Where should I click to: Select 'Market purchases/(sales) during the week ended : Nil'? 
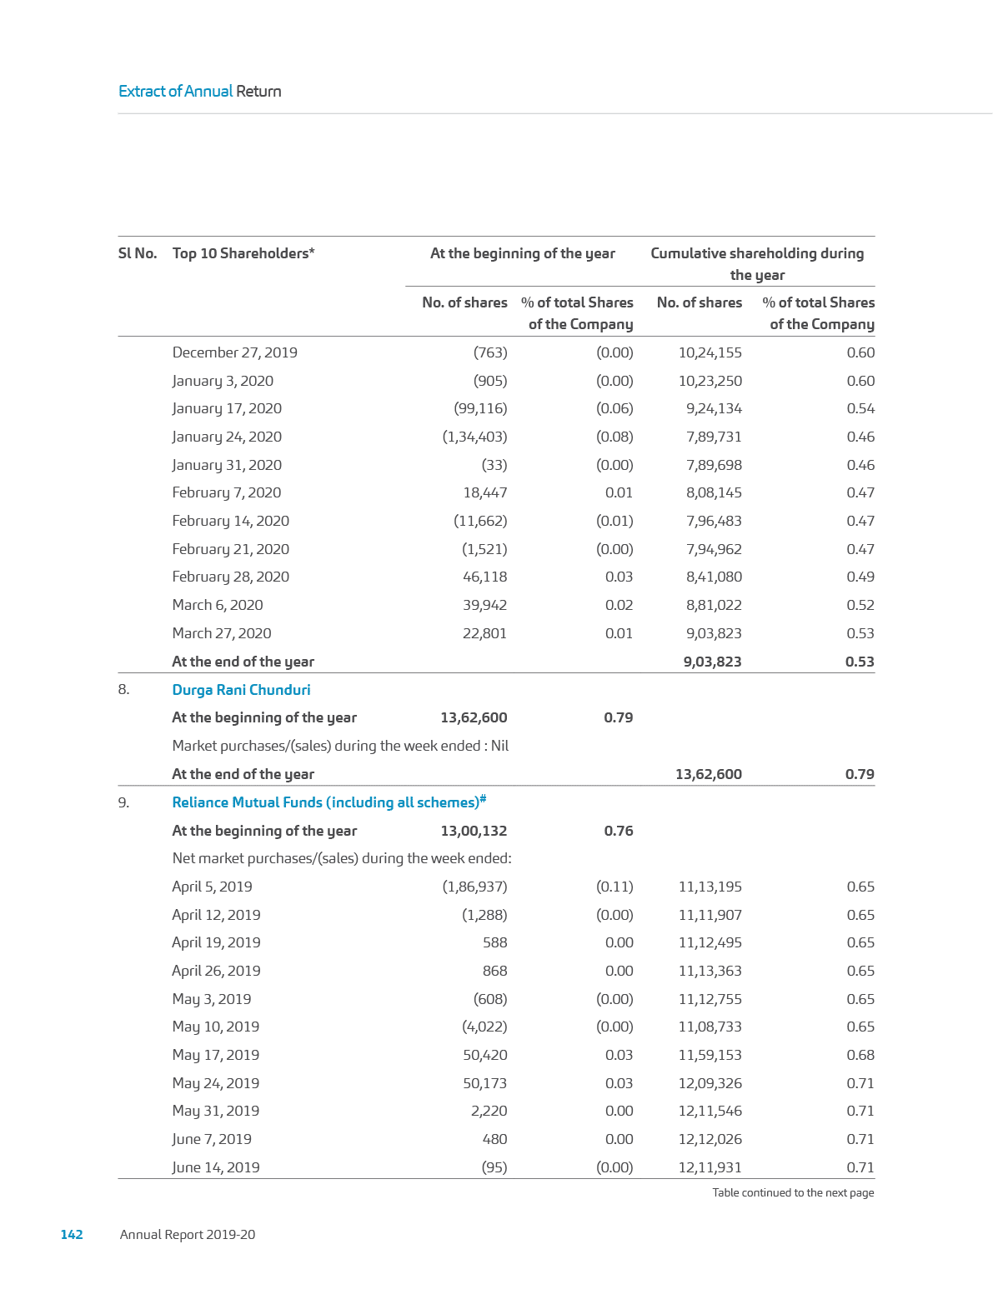[x=340, y=746]
